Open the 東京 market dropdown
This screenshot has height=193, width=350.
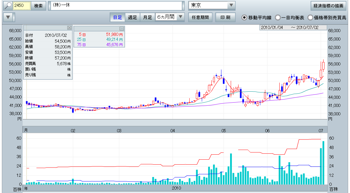231,6
